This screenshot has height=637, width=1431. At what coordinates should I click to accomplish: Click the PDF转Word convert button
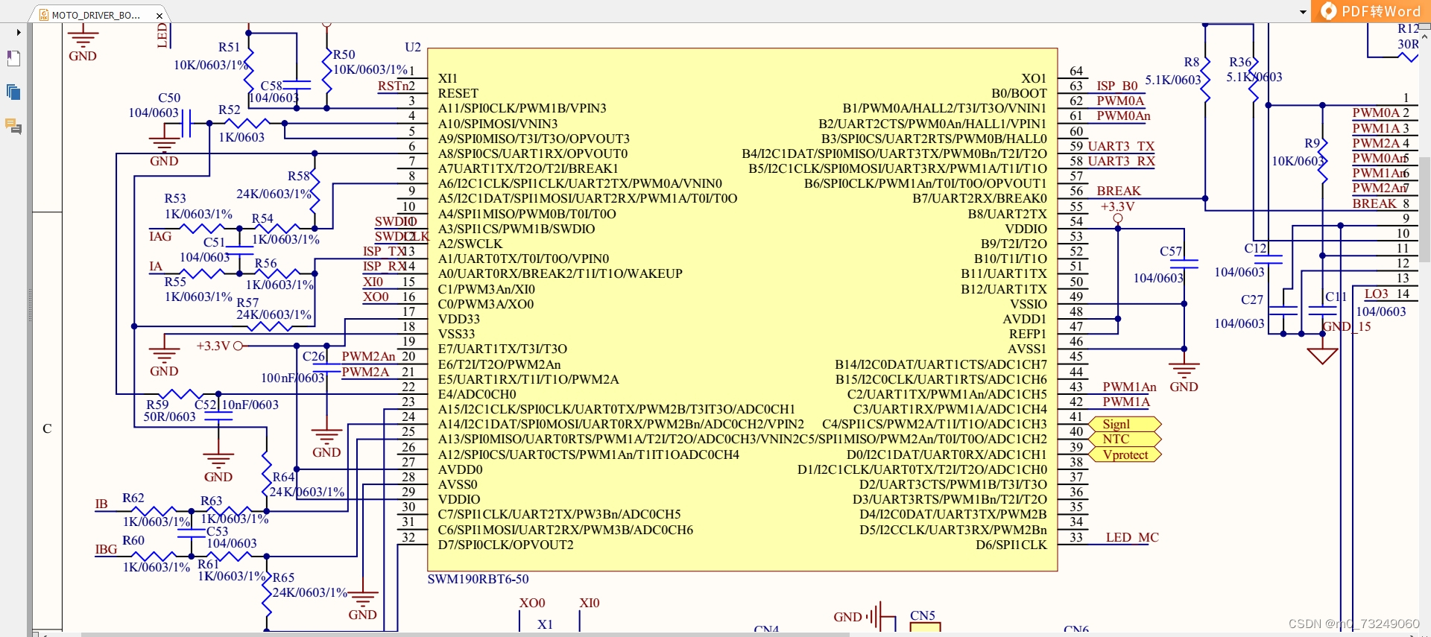(1371, 11)
